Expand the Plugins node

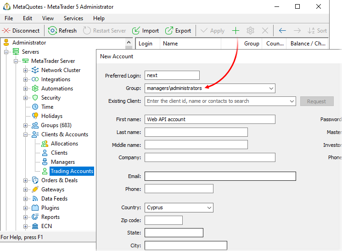(x=26, y=208)
